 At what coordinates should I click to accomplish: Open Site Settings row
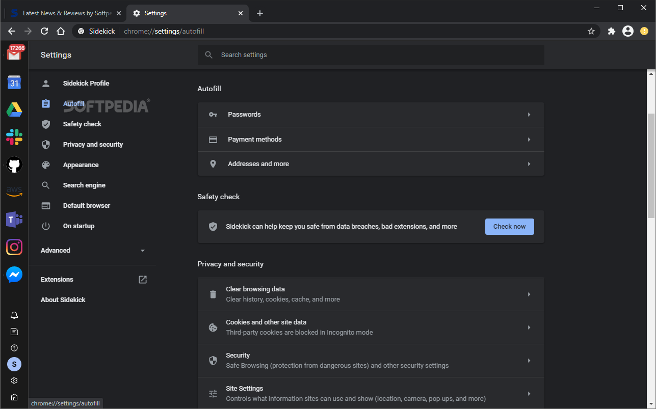click(x=371, y=393)
